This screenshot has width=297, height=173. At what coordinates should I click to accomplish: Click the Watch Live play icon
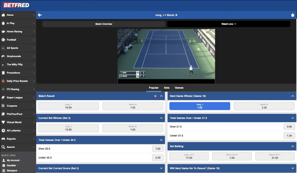(235, 24)
